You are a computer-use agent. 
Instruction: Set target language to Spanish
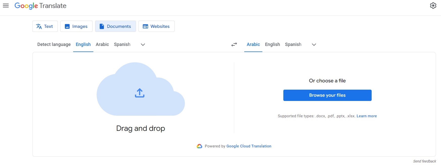point(293,44)
